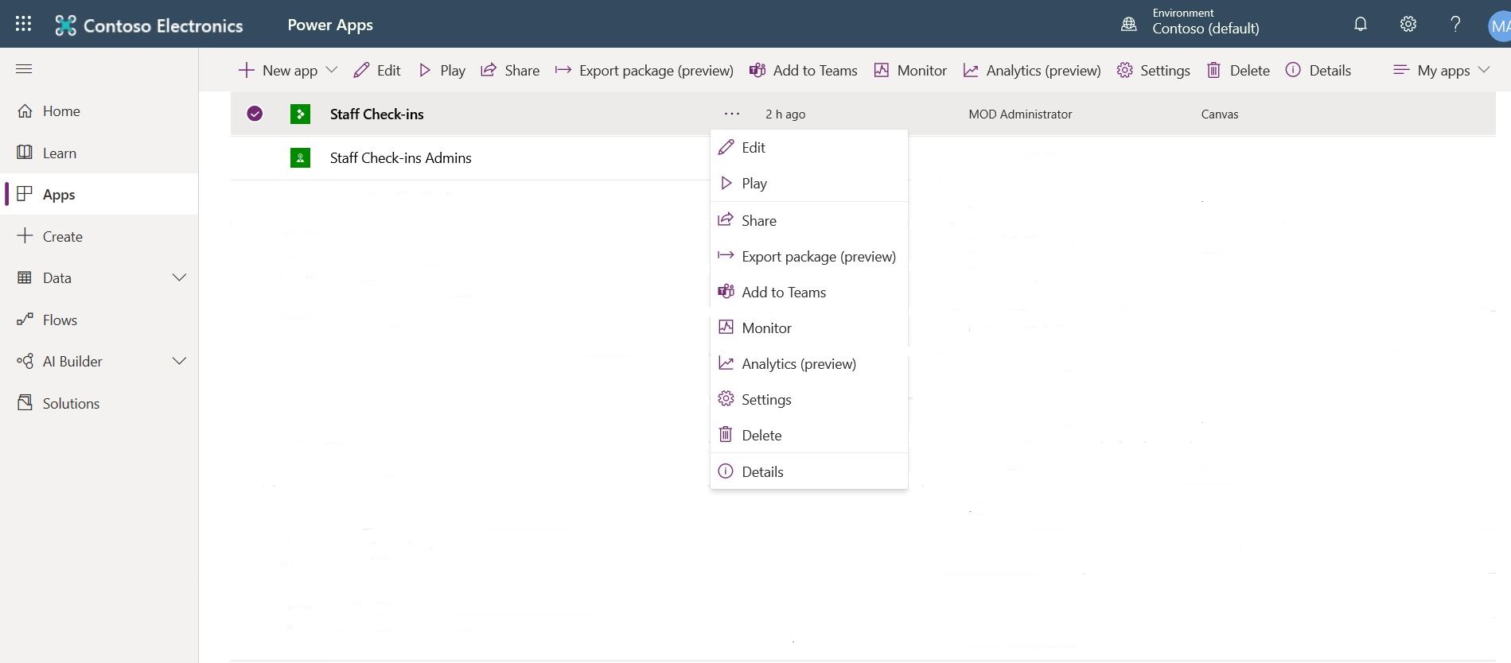Open the header settings gear icon
This screenshot has height=663, width=1511.
(1408, 24)
